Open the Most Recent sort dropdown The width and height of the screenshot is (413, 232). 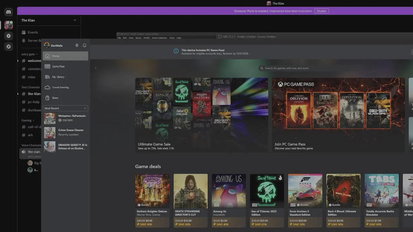coord(65,108)
